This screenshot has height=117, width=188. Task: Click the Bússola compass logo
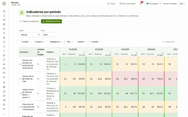4,4
